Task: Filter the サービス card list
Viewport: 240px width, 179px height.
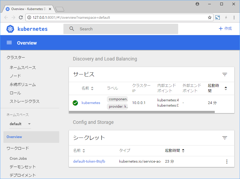Action: pos(224,74)
